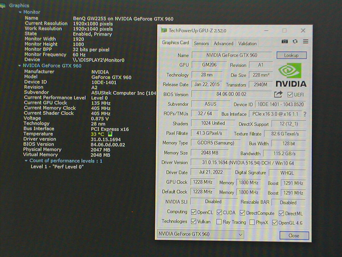Viewport: 342px width, 257px height.
Task: Switch to the Sensors tab
Action: point(201,43)
